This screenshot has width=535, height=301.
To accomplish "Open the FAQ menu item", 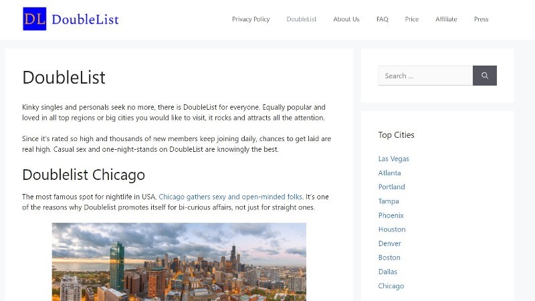I will point(382,19).
